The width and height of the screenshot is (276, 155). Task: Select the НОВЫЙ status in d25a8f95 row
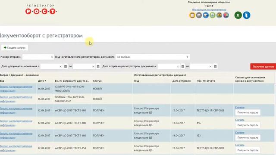[97, 89]
